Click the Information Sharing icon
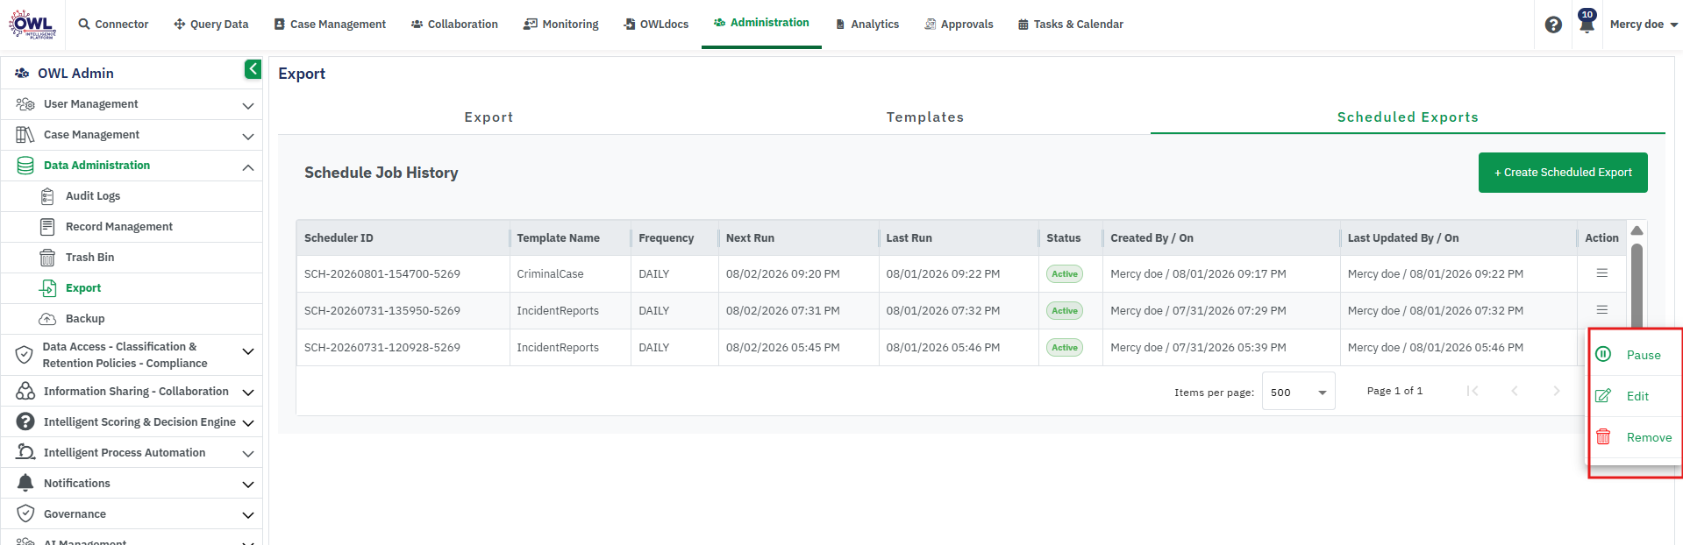This screenshot has width=1683, height=545. tap(25, 392)
